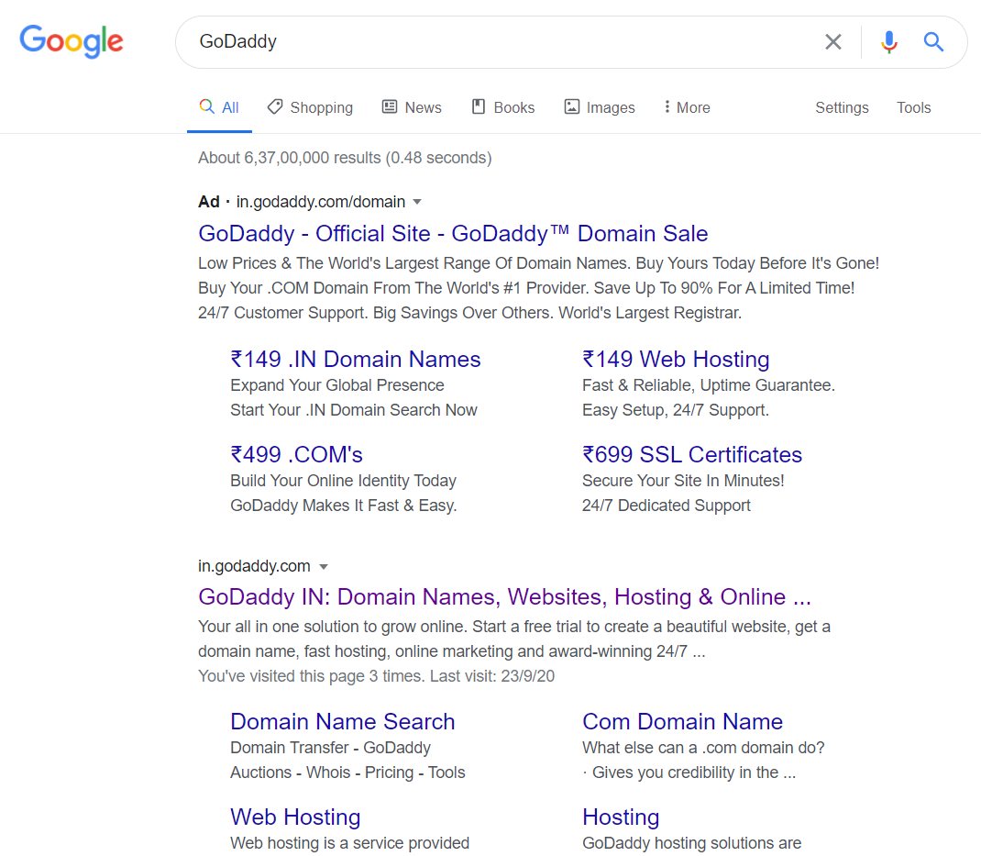This screenshot has width=981, height=856.
Task: Click 'GoDaddy Makes It Fast & Easy.' text
Action: 344,506
